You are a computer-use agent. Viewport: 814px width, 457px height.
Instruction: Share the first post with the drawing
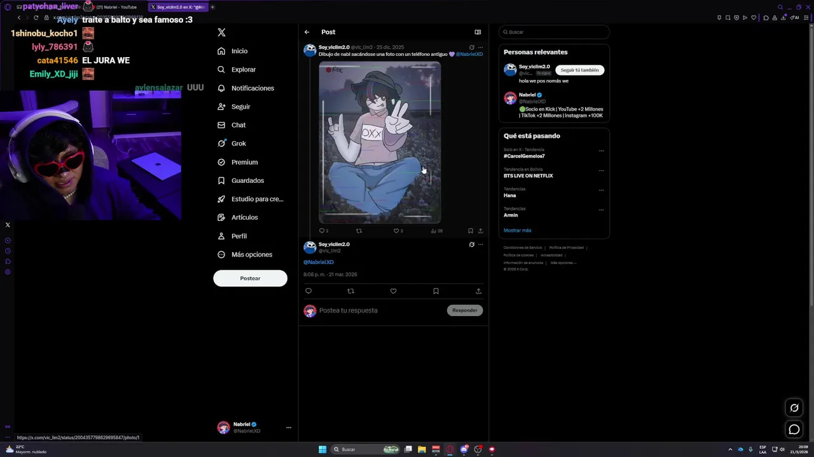[480, 231]
